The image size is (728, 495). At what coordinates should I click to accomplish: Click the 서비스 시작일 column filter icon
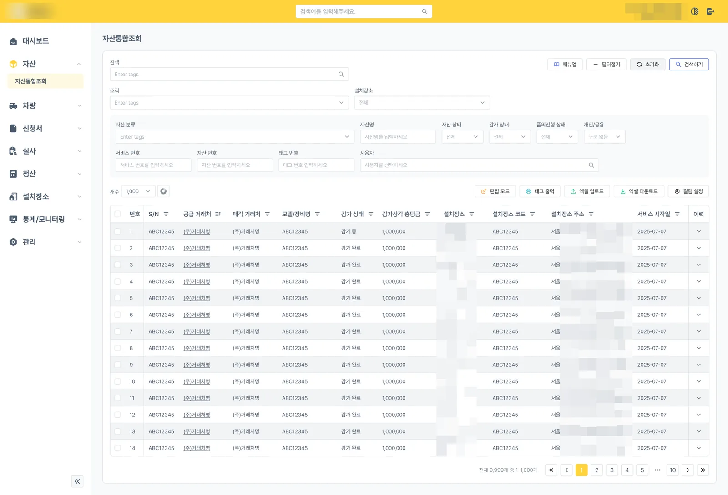(x=677, y=214)
